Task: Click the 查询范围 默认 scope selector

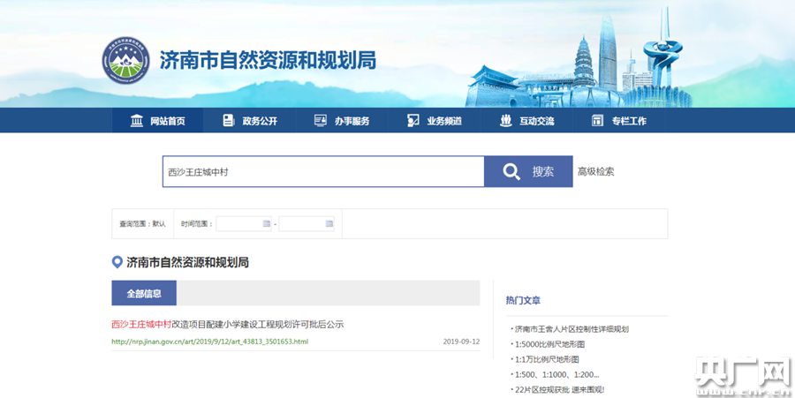Action: [x=142, y=224]
